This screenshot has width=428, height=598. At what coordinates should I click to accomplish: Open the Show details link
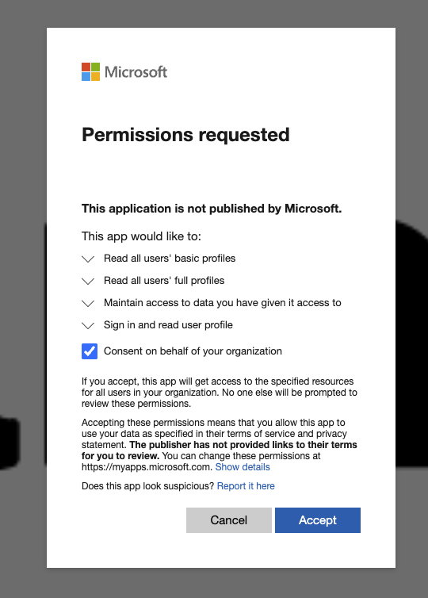tap(243, 467)
